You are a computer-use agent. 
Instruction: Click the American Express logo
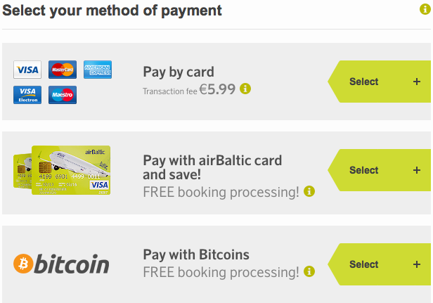click(98, 70)
